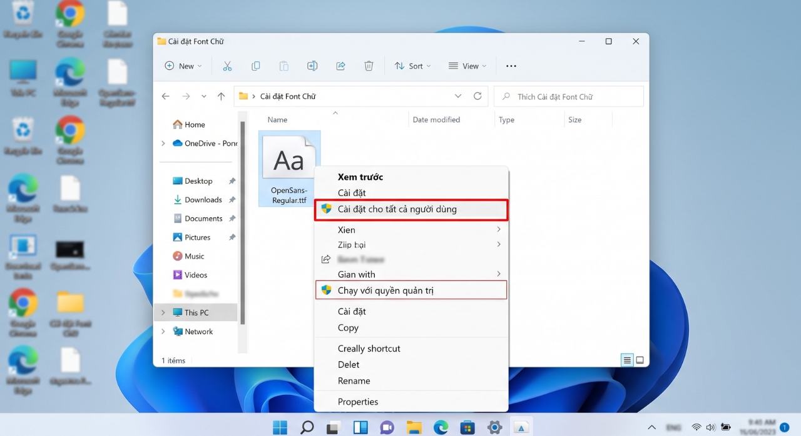The image size is (801, 436).
Task: Open Properties from context menu
Action: pos(411,402)
